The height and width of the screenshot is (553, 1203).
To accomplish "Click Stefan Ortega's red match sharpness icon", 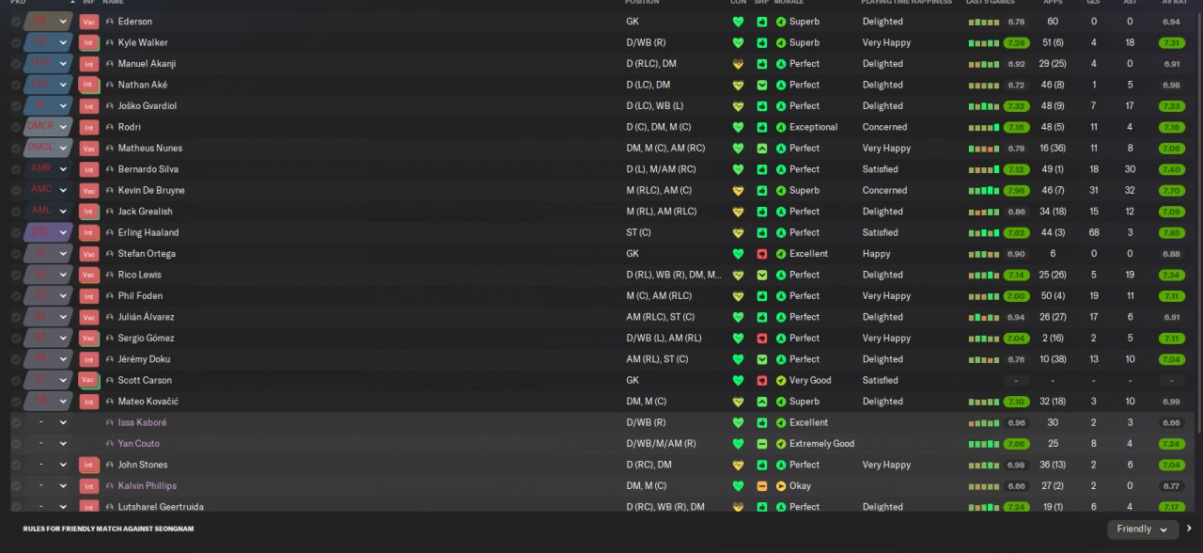I will point(762,254).
